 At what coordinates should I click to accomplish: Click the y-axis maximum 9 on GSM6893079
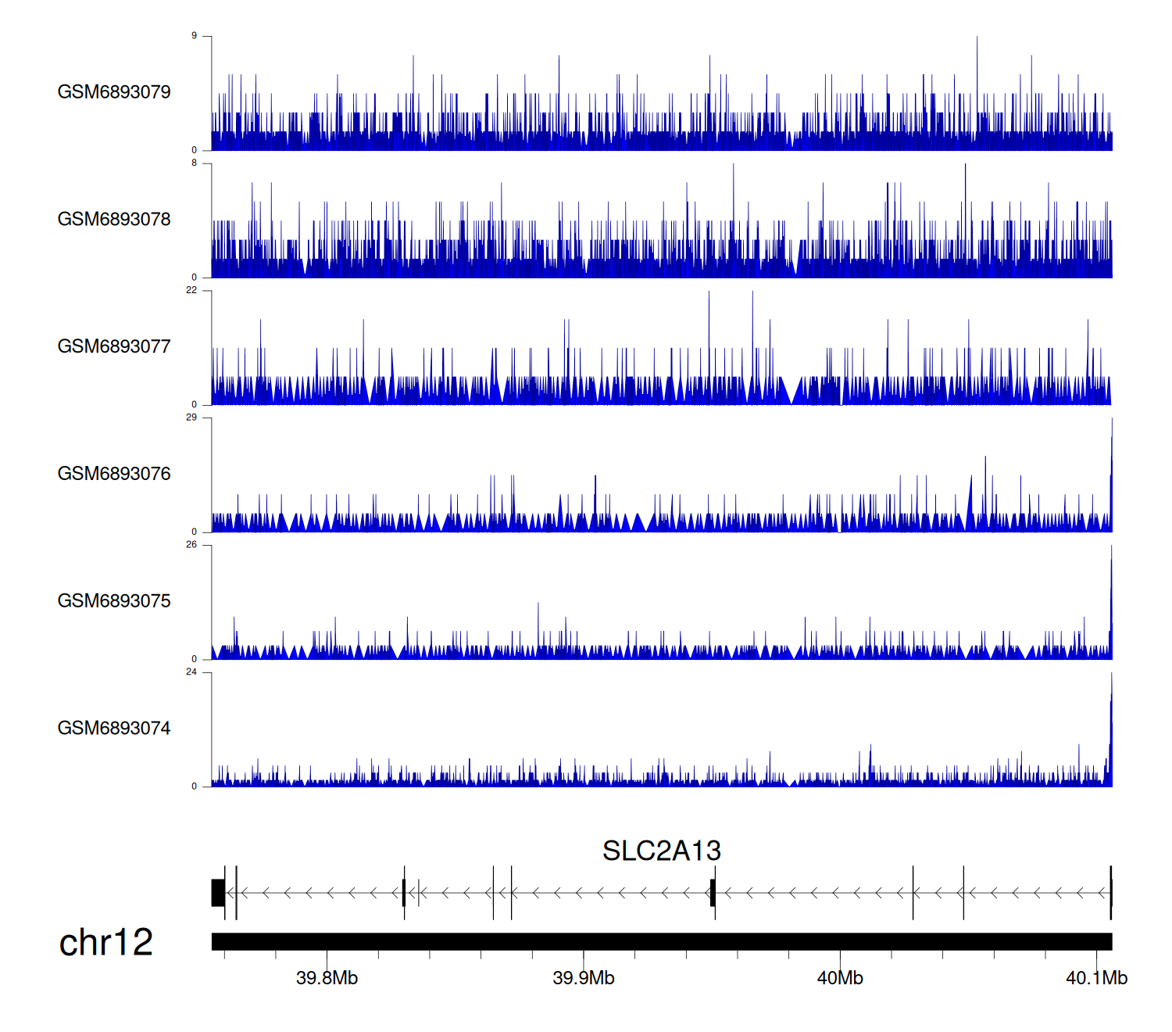pyautogui.click(x=195, y=36)
